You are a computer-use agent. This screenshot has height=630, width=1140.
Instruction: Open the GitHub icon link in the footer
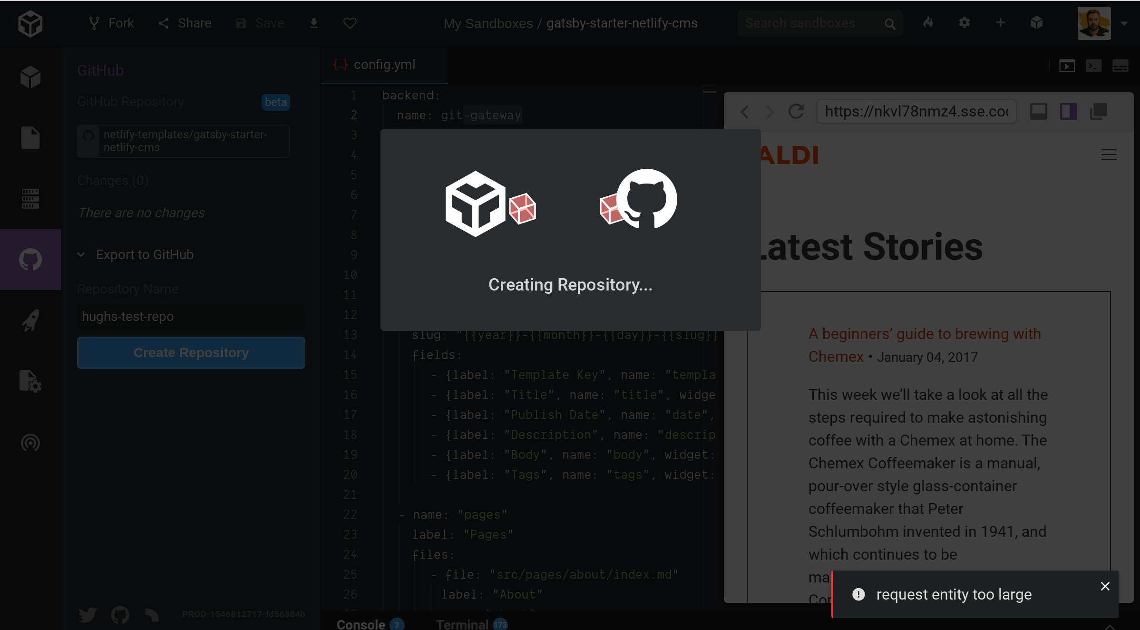coord(120,615)
